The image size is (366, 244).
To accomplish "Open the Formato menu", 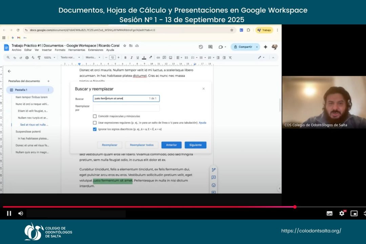I will click(x=60, y=50).
